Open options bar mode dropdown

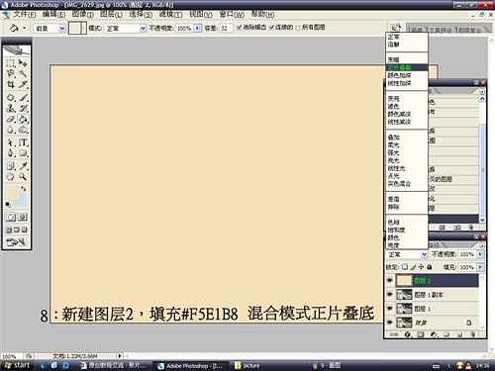click(x=143, y=29)
